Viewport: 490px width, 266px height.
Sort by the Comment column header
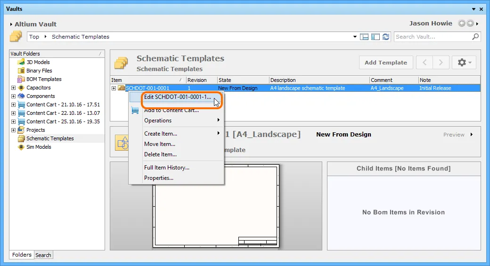(x=394, y=80)
